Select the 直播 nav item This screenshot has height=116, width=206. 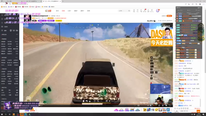(63, 11)
